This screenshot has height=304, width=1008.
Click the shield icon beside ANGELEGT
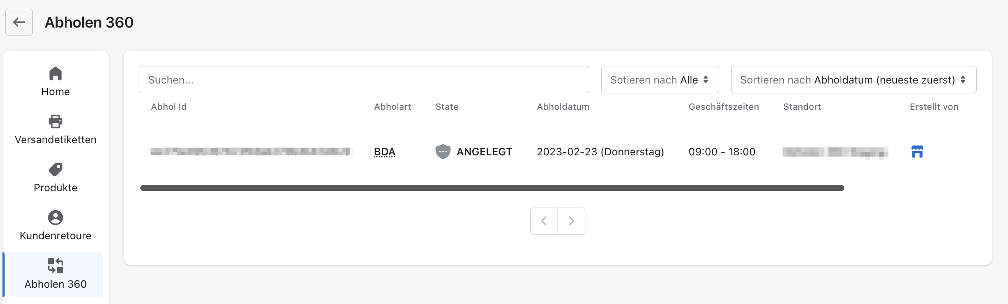click(443, 152)
